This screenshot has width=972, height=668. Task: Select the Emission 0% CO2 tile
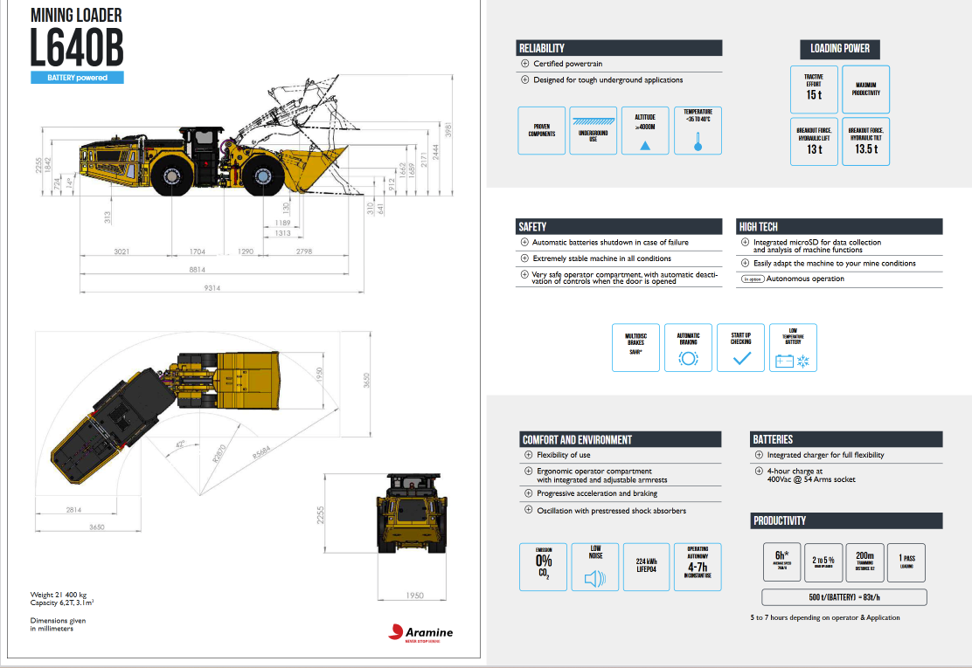pos(543,567)
